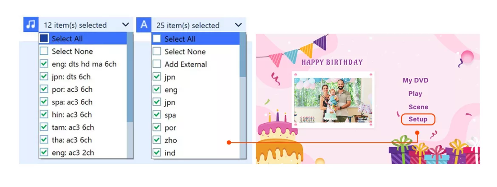
Task: Toggle the hin: ac3 6ch audio track
Action: click(x=44, y=115)
